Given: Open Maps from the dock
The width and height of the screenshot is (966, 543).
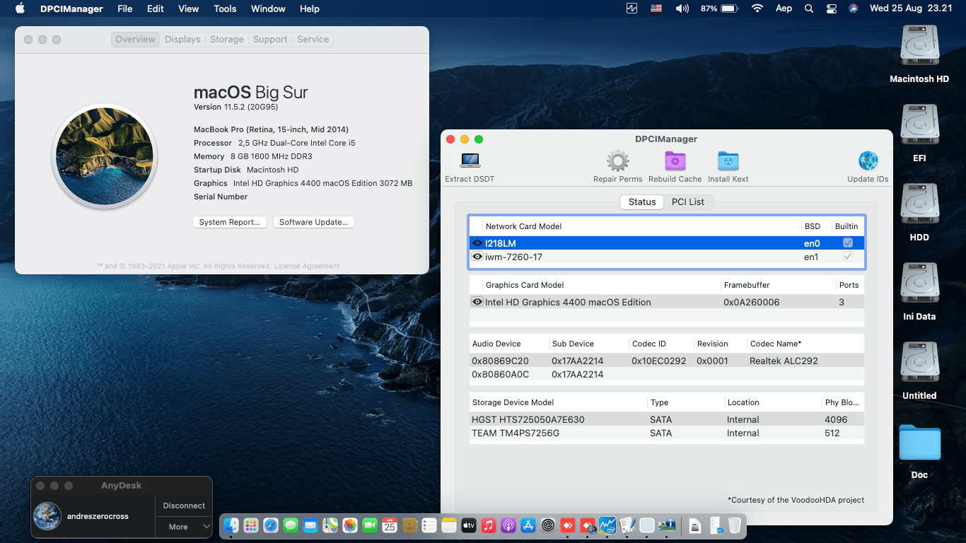Looking at the screenshot, I should [330, 525].
